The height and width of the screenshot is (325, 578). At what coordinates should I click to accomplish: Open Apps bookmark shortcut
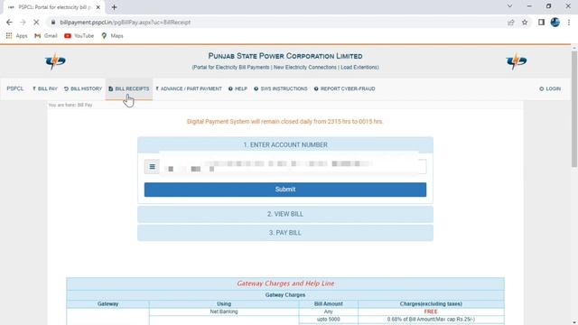[16, 36]
